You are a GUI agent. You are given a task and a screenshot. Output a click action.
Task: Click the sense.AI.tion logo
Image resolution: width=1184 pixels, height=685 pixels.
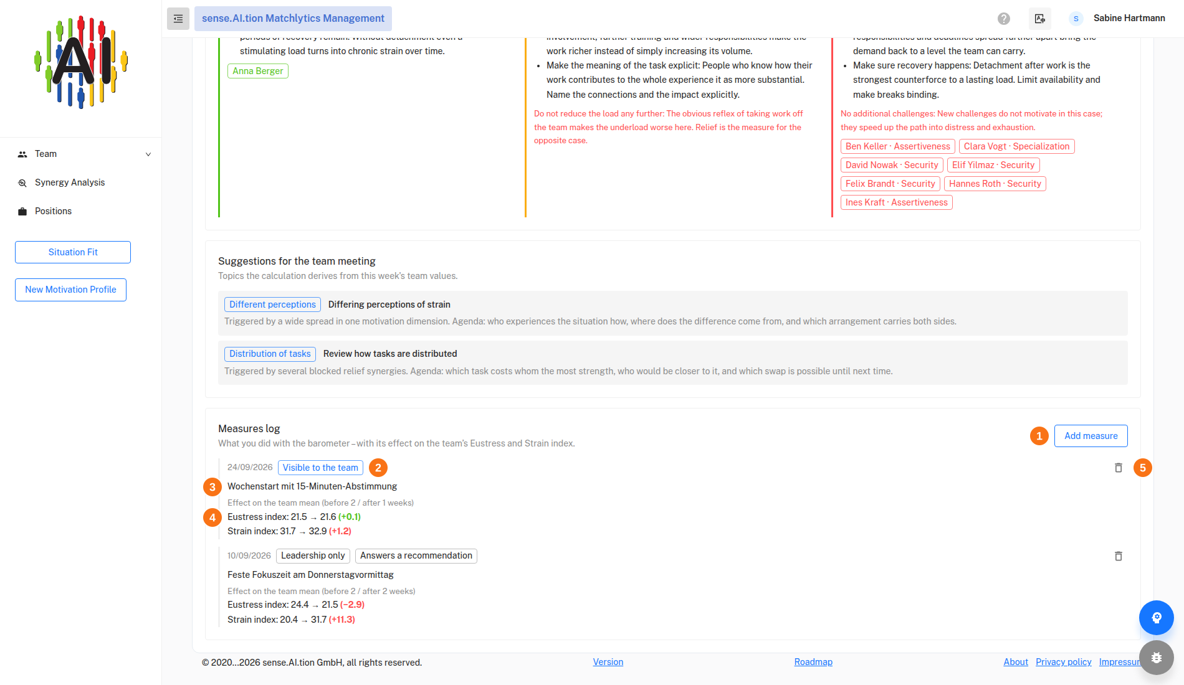click(x=81, y=62)
